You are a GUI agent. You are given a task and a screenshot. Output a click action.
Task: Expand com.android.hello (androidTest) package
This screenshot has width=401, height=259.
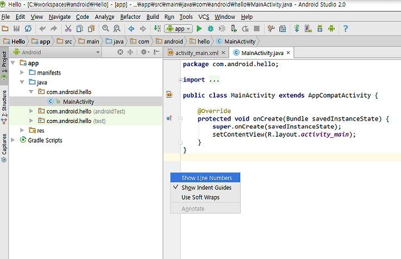click(x=31, y=111)
